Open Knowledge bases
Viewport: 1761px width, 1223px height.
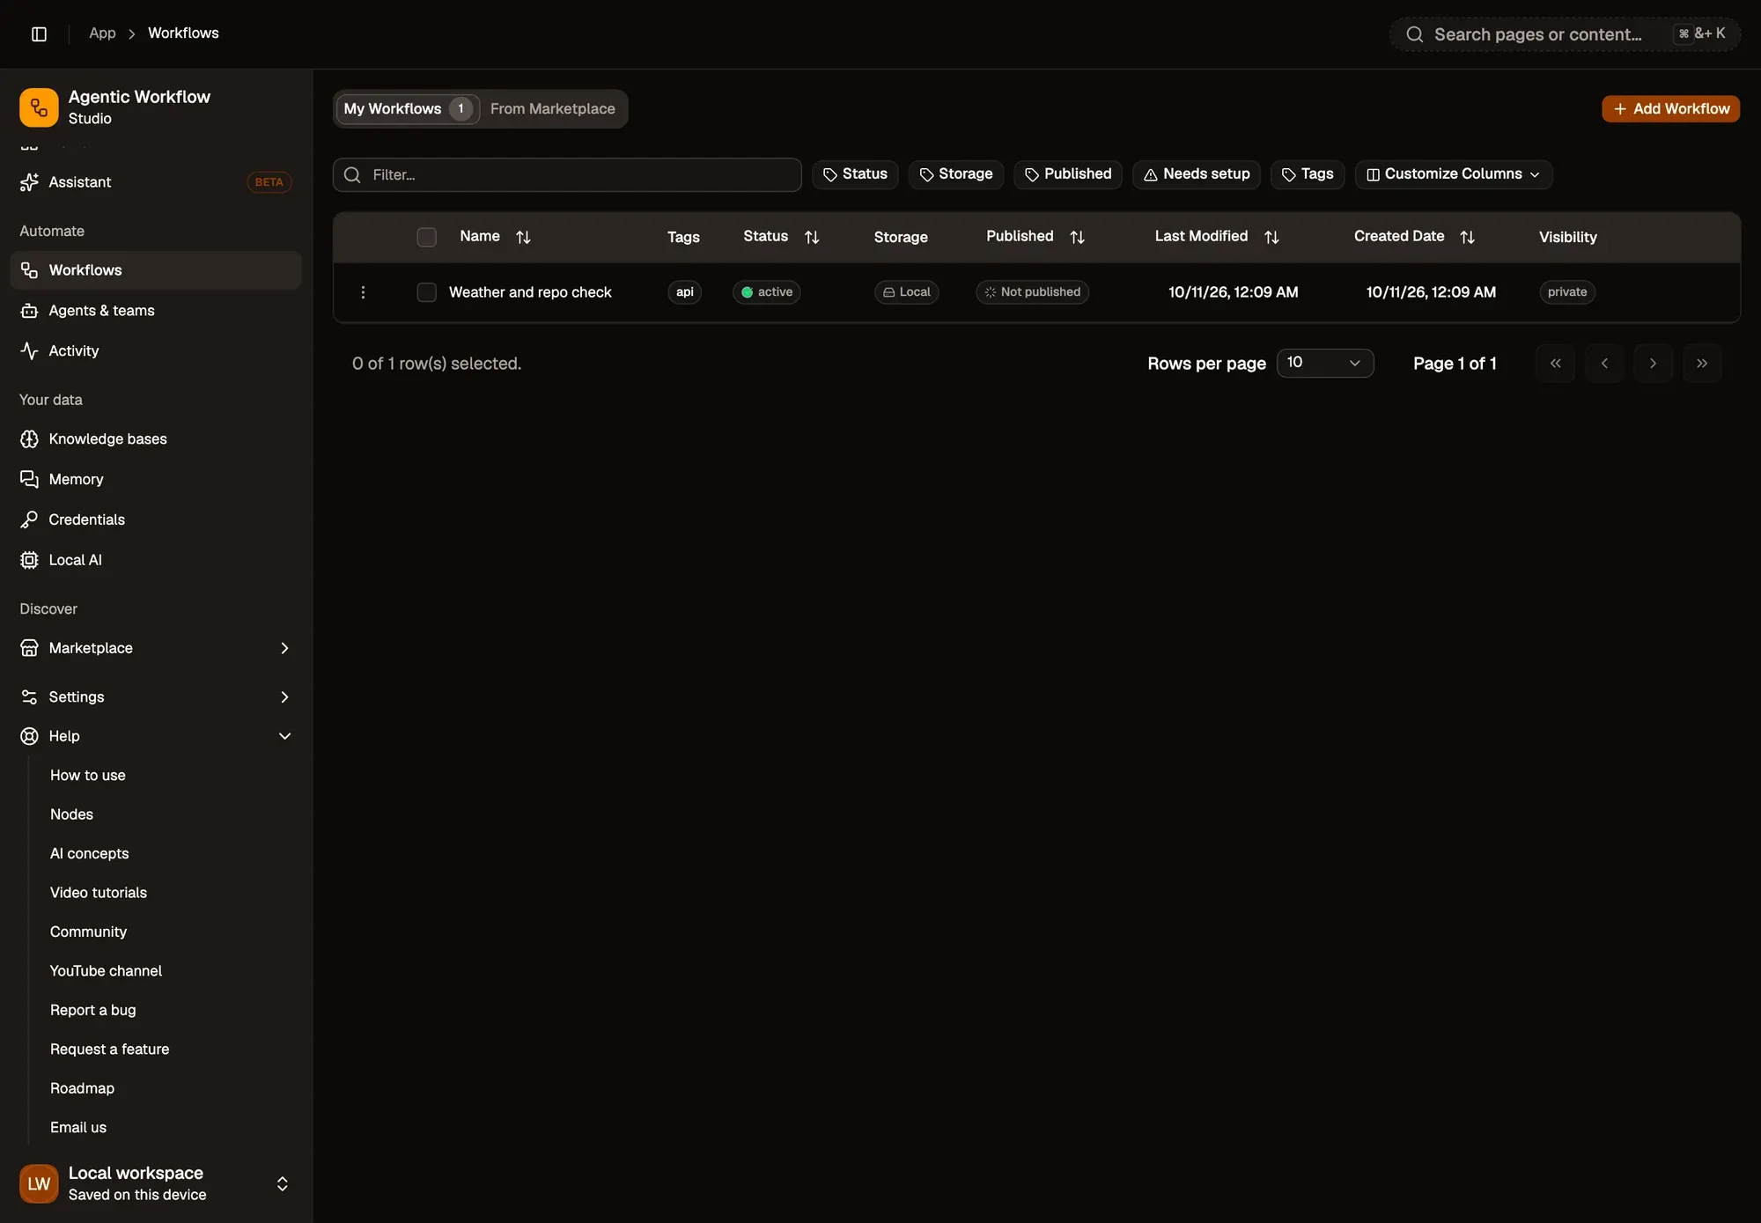click(x=156, y=438)
